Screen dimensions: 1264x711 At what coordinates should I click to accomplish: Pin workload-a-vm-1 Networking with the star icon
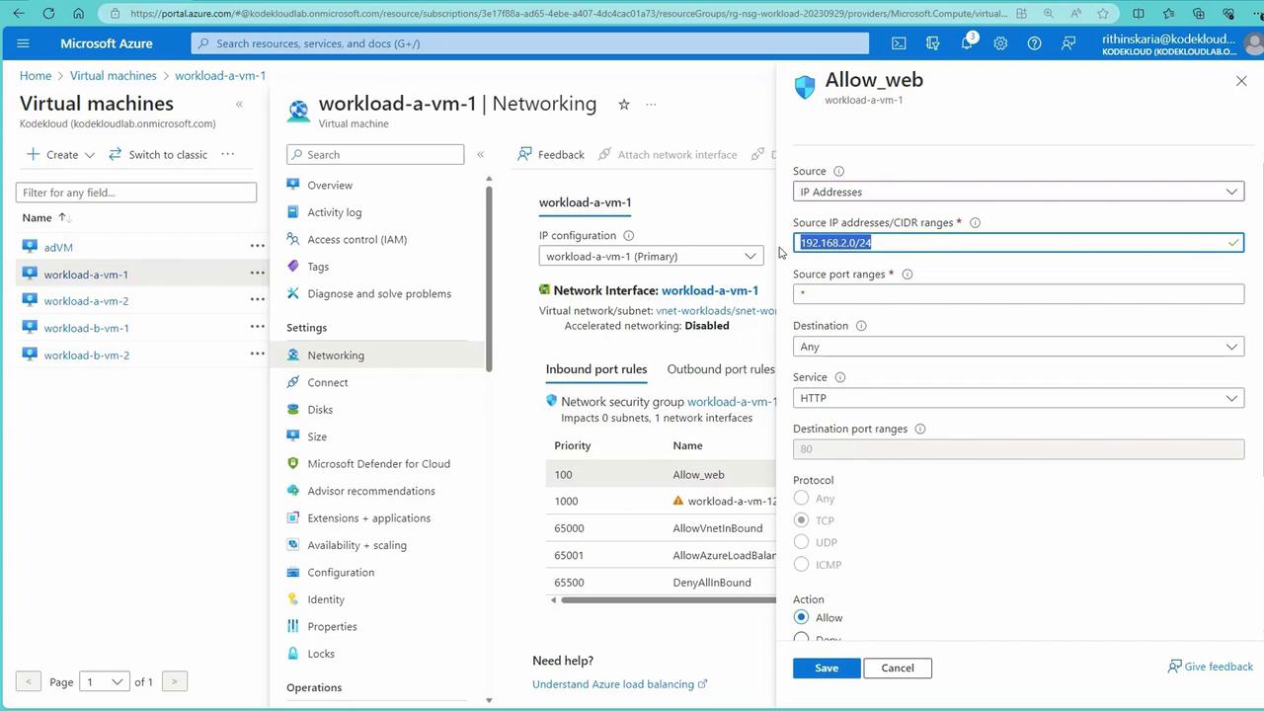tap(623, 104)
